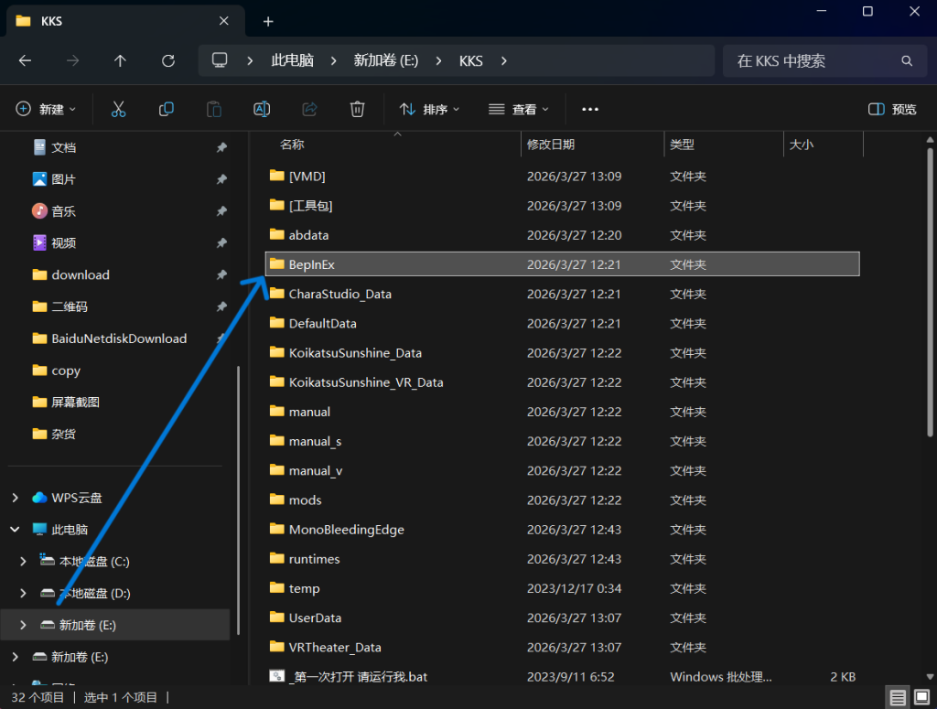Expand WPS云盘 in navigation tree
Viewport: 937px width, 709px height.
pyautogui.click(x=16, y=498)
